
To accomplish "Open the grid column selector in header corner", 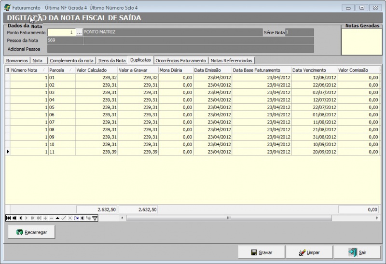I will tap(7, 70).
